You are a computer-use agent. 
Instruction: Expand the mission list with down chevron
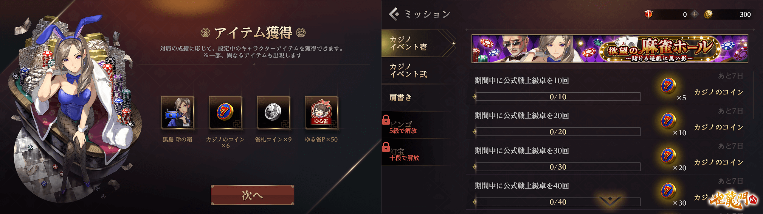tap(610, 201)
